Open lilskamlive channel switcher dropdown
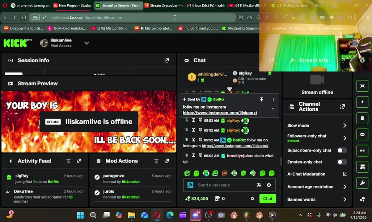Viewport: 372px width, 222px height. 87,43
